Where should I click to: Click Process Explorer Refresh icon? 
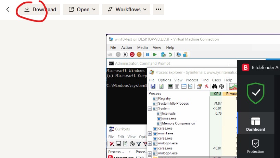(162, 86)
